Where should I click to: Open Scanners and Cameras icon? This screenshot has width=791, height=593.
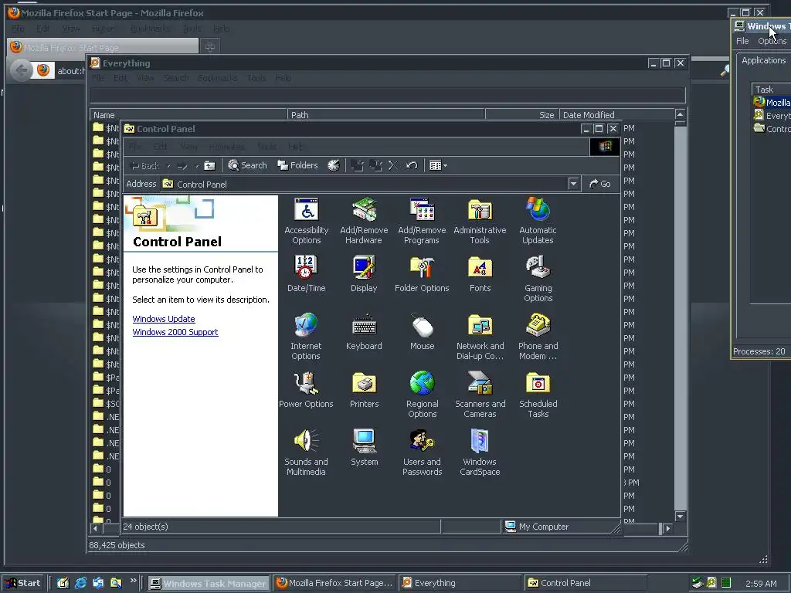coord(480,395)
